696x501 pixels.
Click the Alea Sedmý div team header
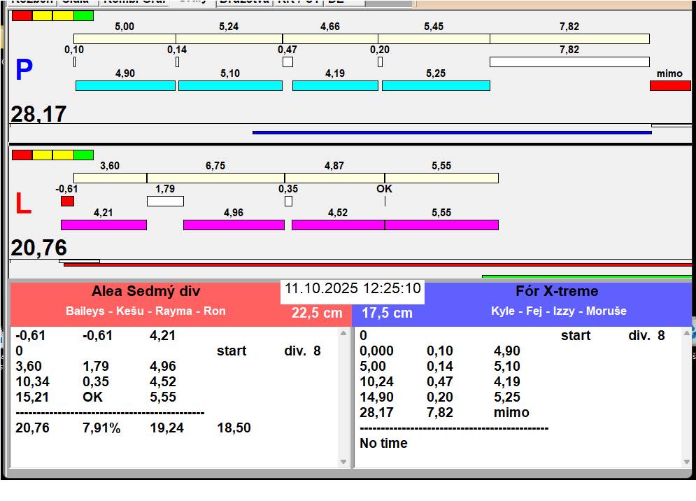point(145,292)
